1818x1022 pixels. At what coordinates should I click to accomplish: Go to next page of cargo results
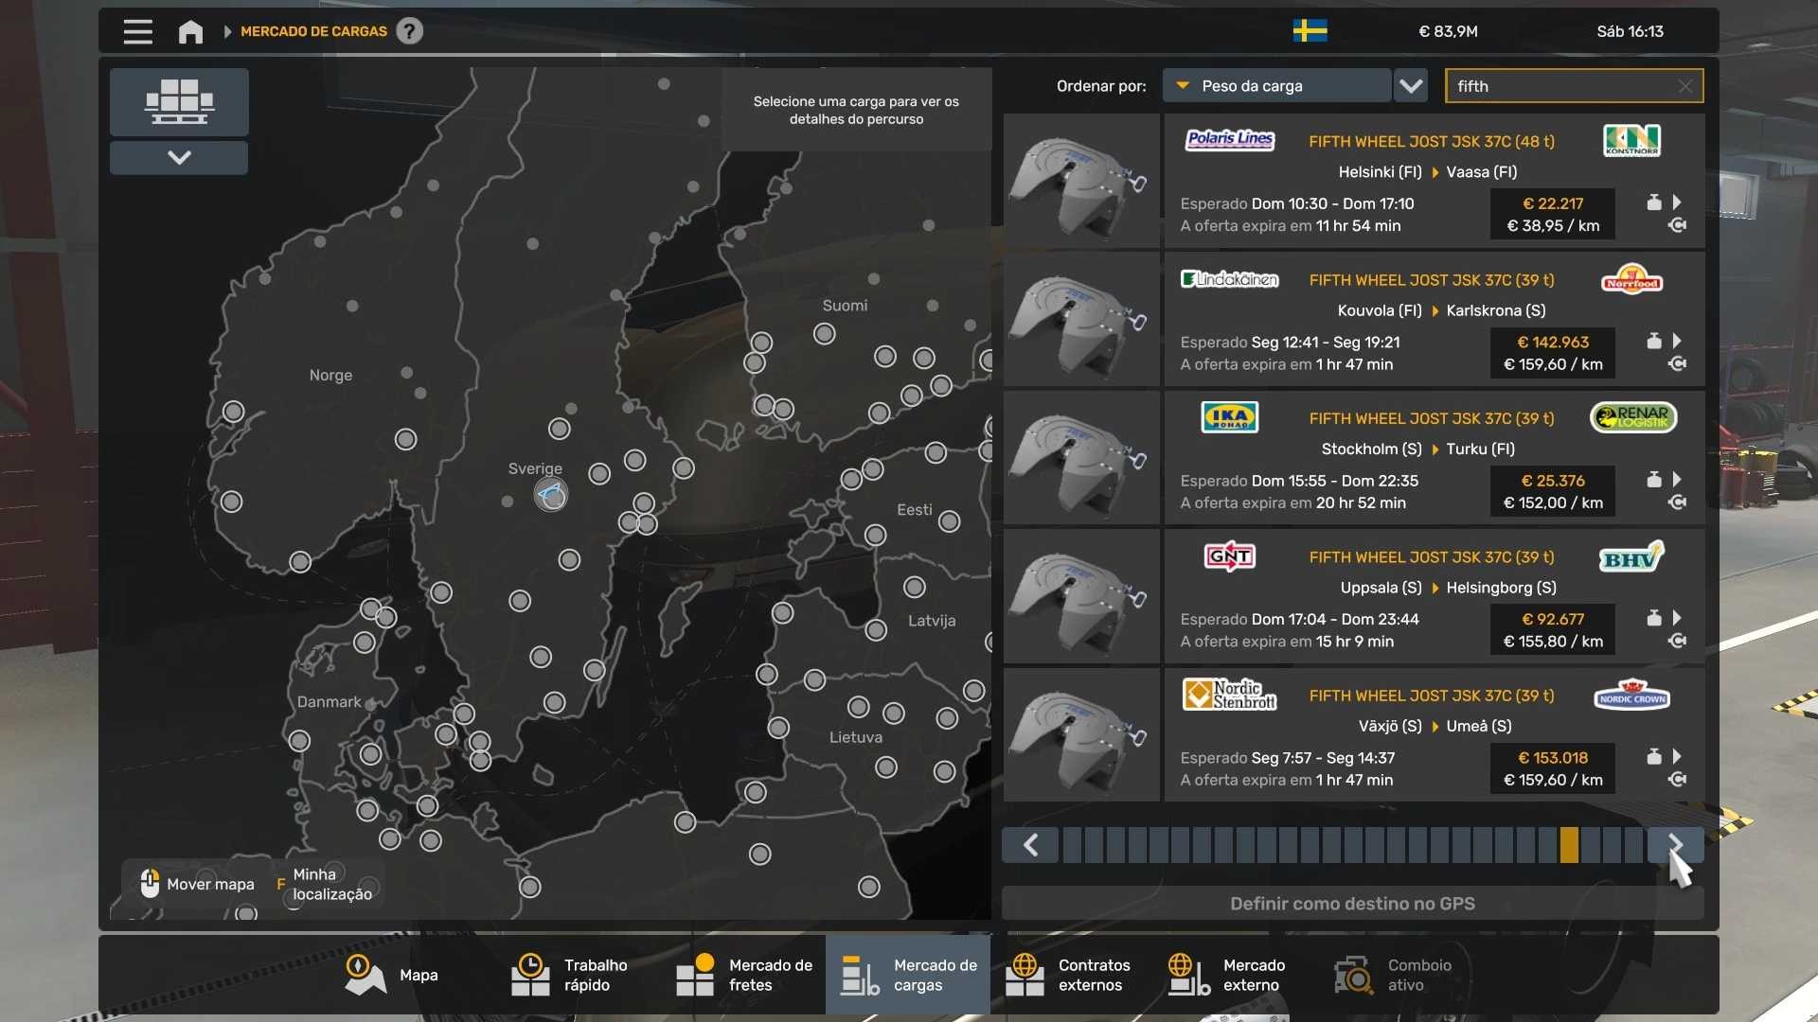(1675, 845)
